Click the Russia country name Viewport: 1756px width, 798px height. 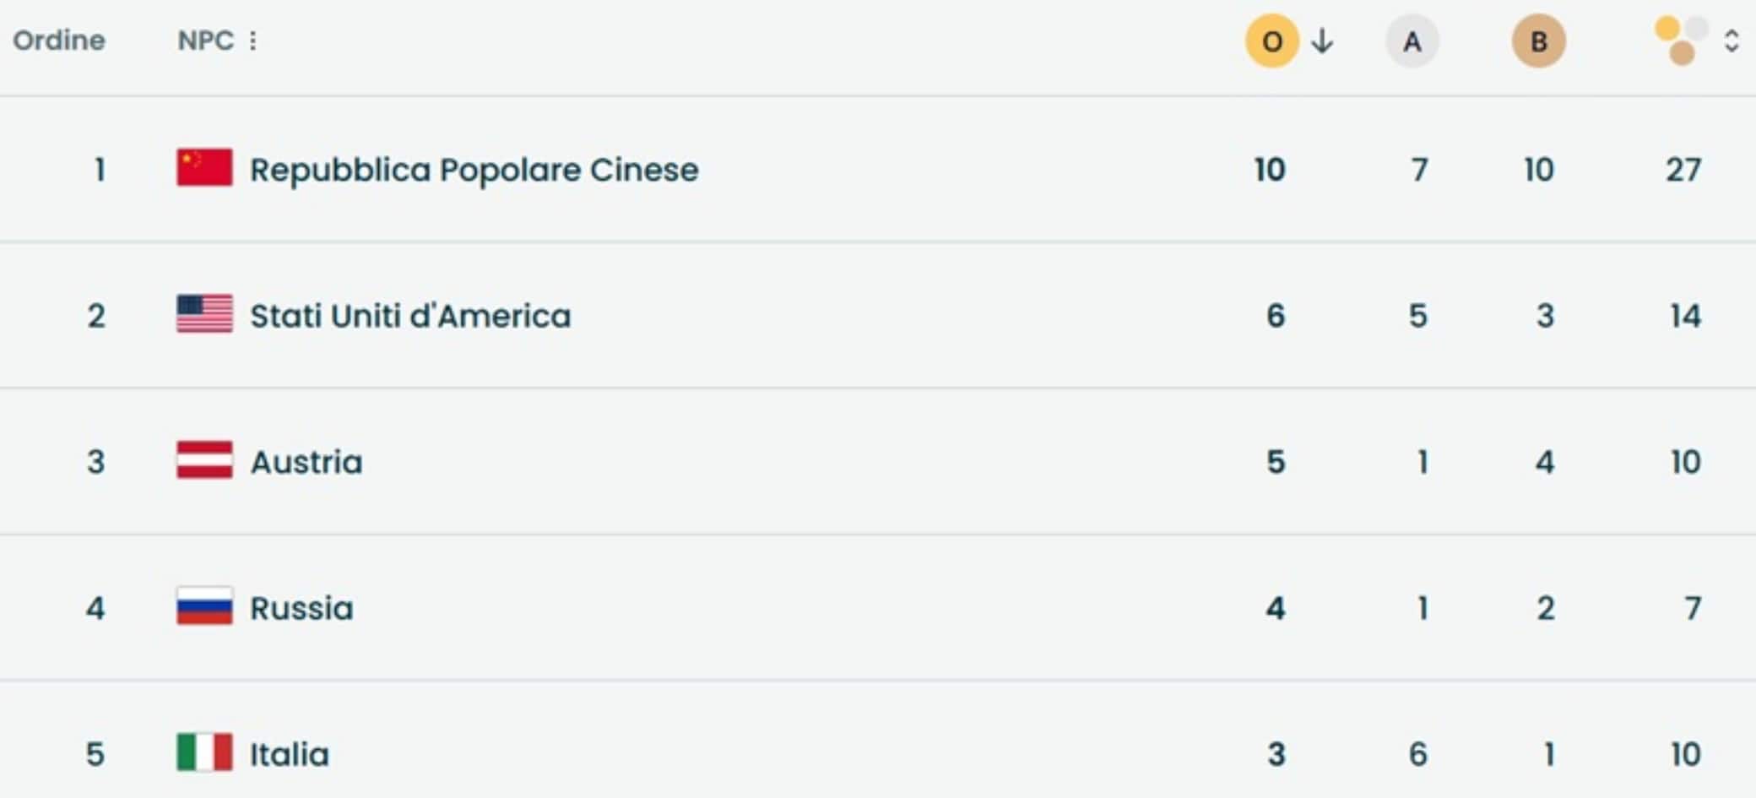tap(301, 608)
